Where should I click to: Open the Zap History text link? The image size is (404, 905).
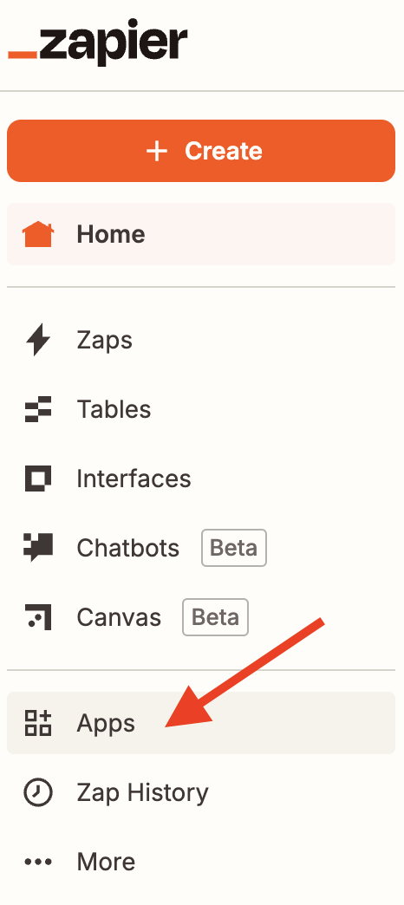click(142, 793)
